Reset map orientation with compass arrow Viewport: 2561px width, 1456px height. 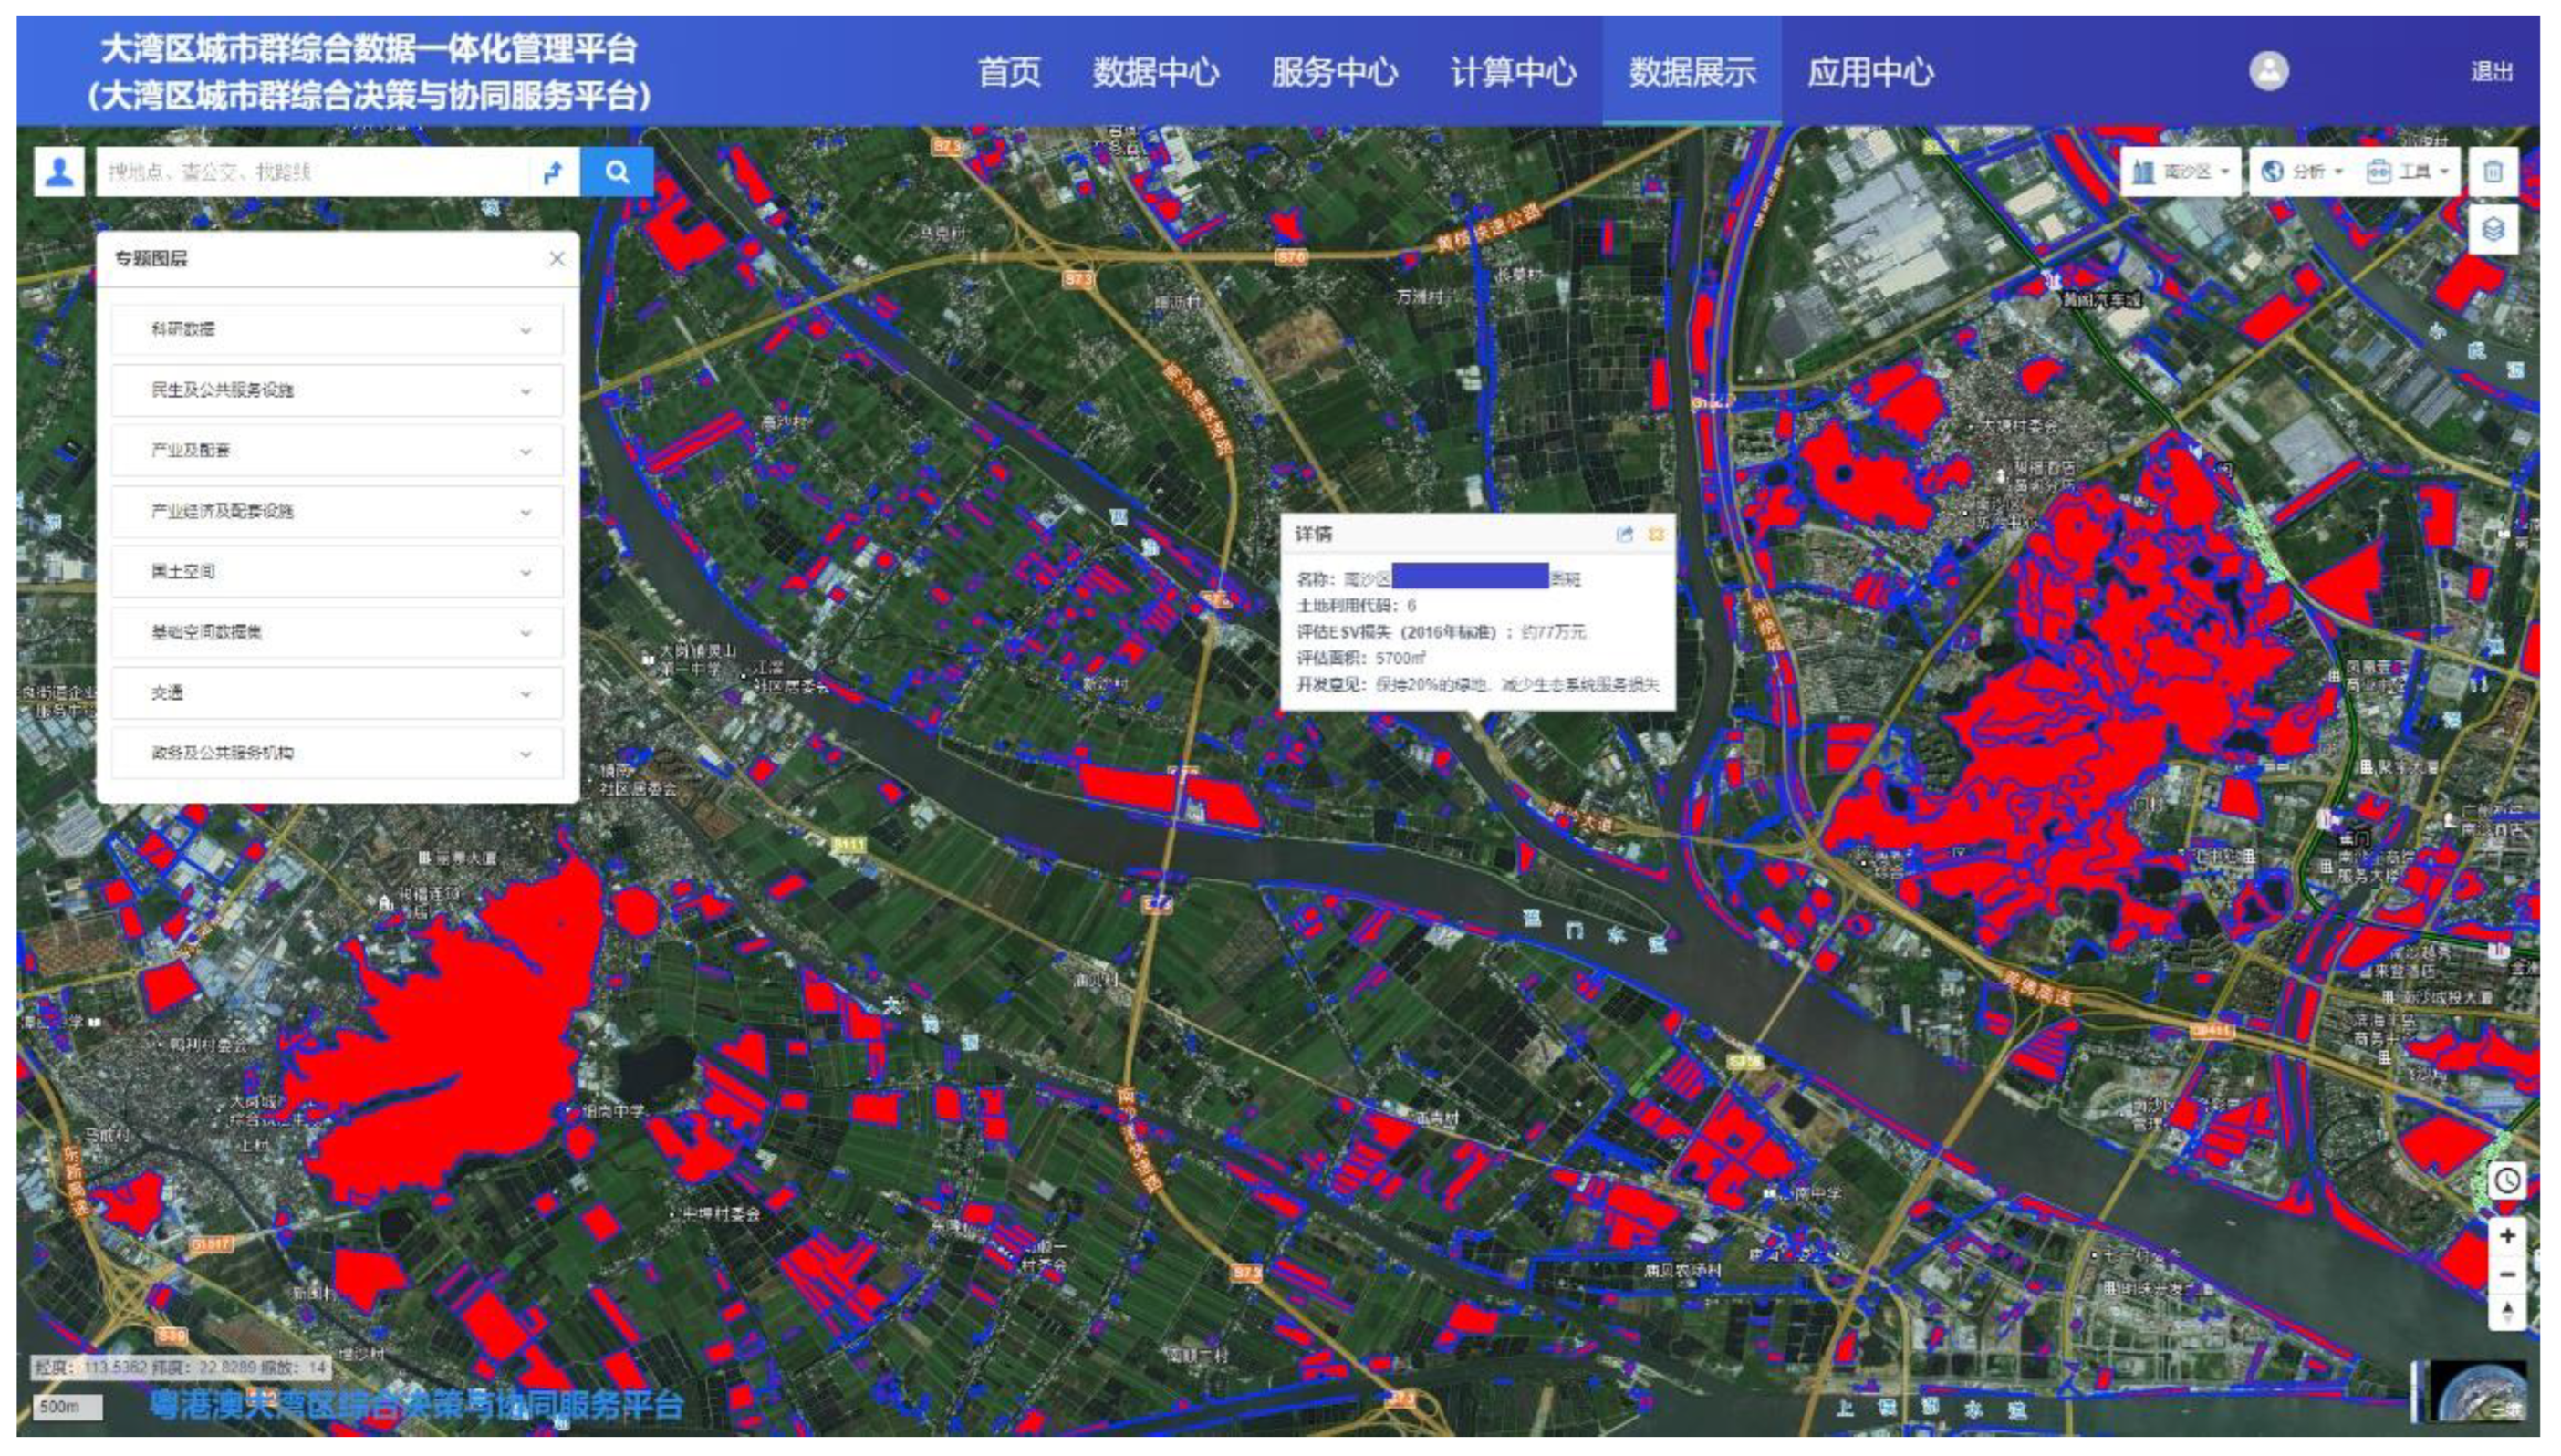coord(2507,1311)
